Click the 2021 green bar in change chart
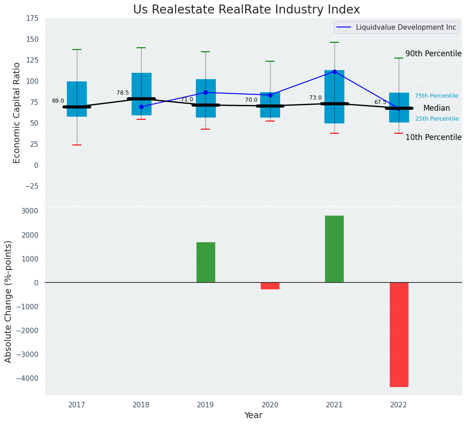This screenshot has width=467, height=424. coord(334,249)
